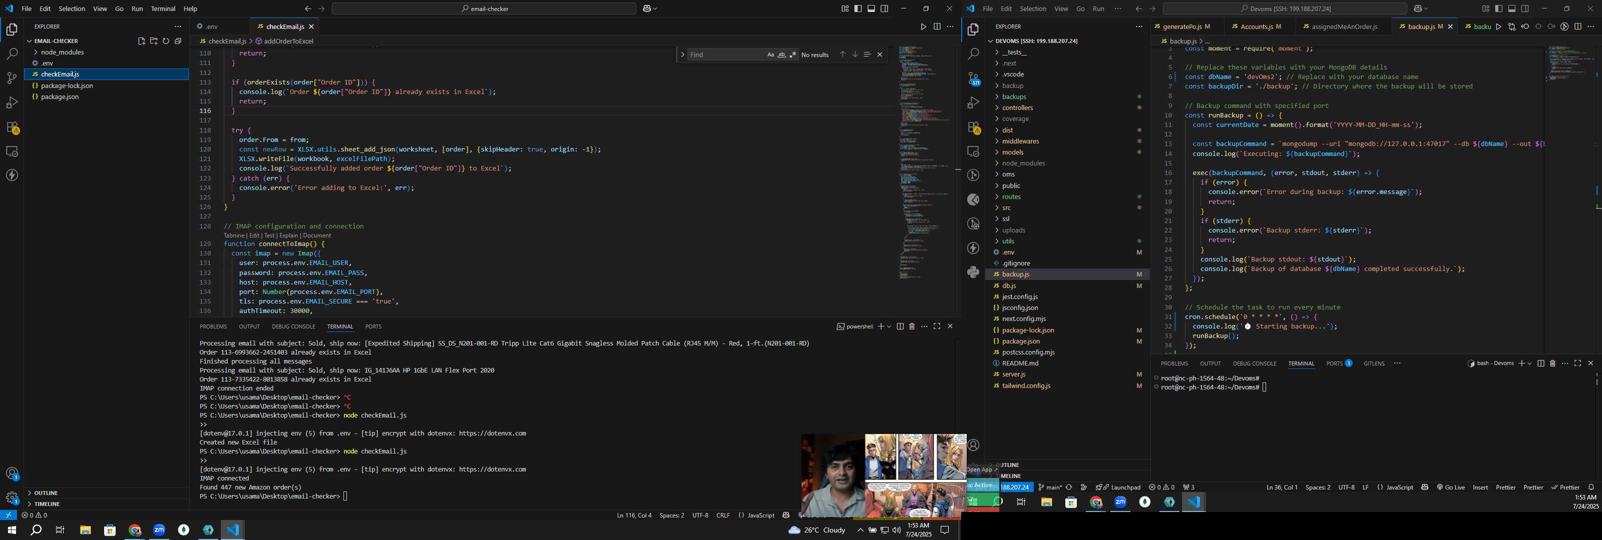Run checkEmail.js using editor play icon
Viewport: 1602px width, 540px height.
tap(923, 26)
